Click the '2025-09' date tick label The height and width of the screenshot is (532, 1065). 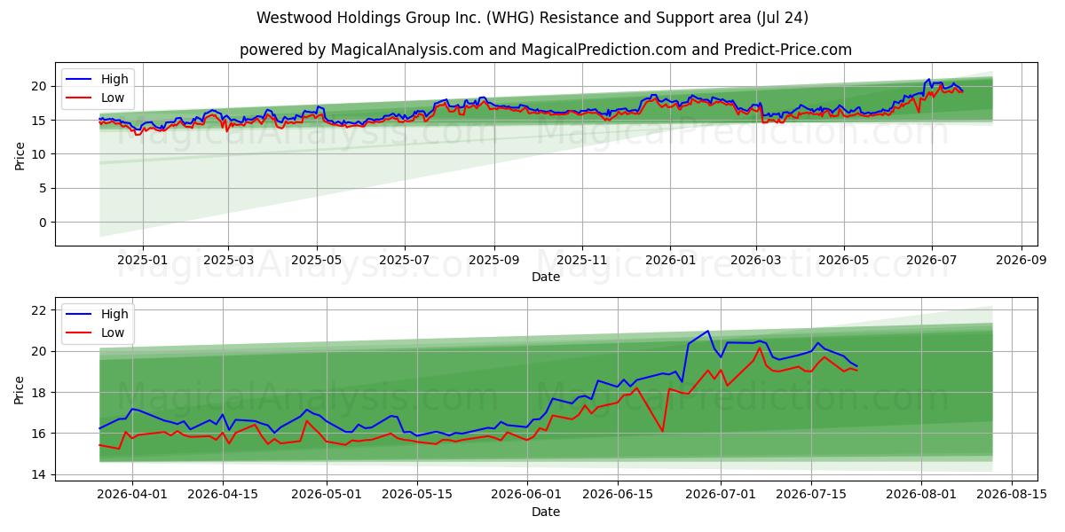tap(494, 260)
